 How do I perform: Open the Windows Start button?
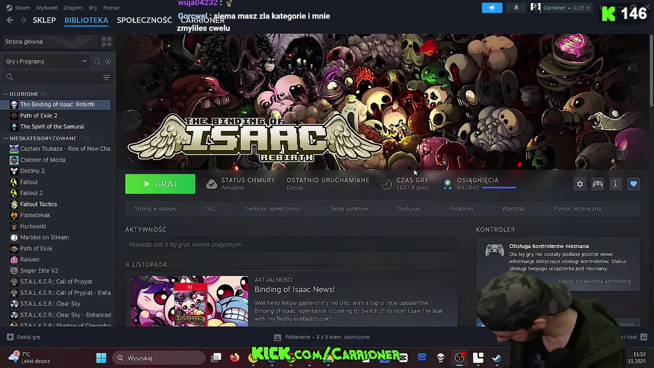click(x=101, y=358)
